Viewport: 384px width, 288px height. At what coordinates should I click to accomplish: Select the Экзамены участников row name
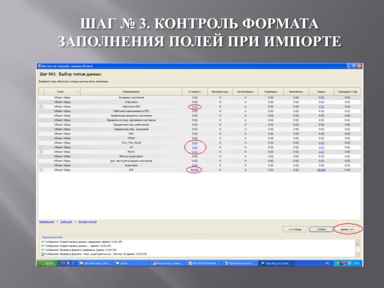pos(131,98)
